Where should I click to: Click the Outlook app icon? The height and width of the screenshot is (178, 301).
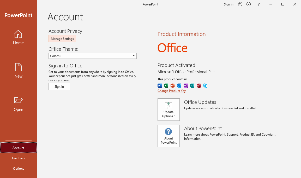[x=179, y=86]
